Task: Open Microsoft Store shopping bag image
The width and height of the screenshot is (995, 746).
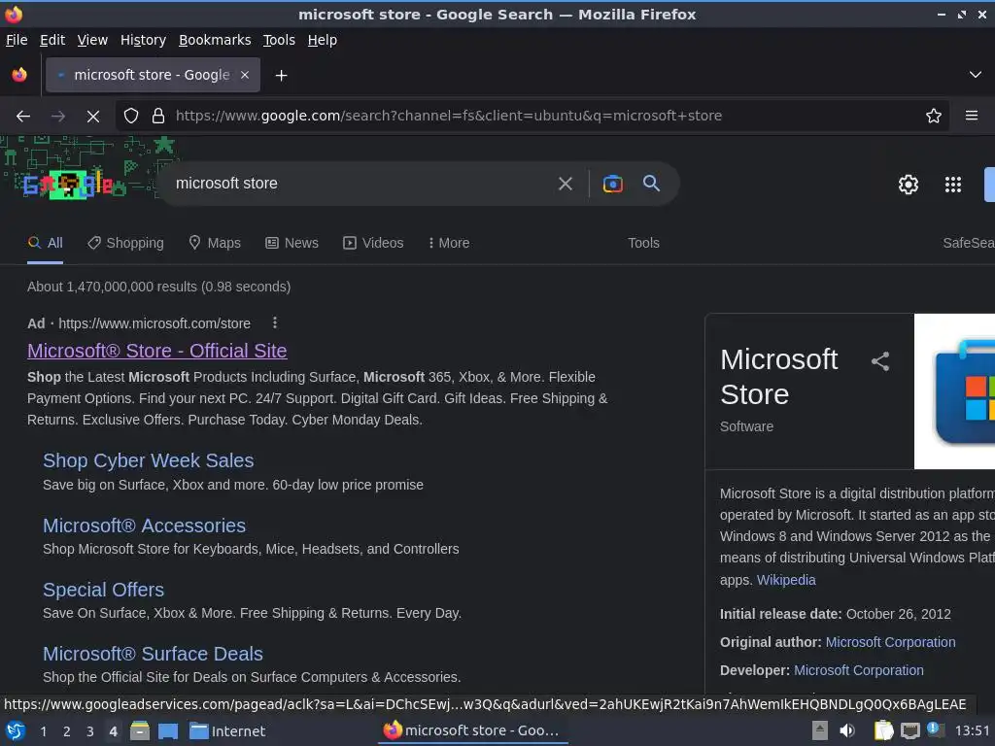Action: point(954,391)
